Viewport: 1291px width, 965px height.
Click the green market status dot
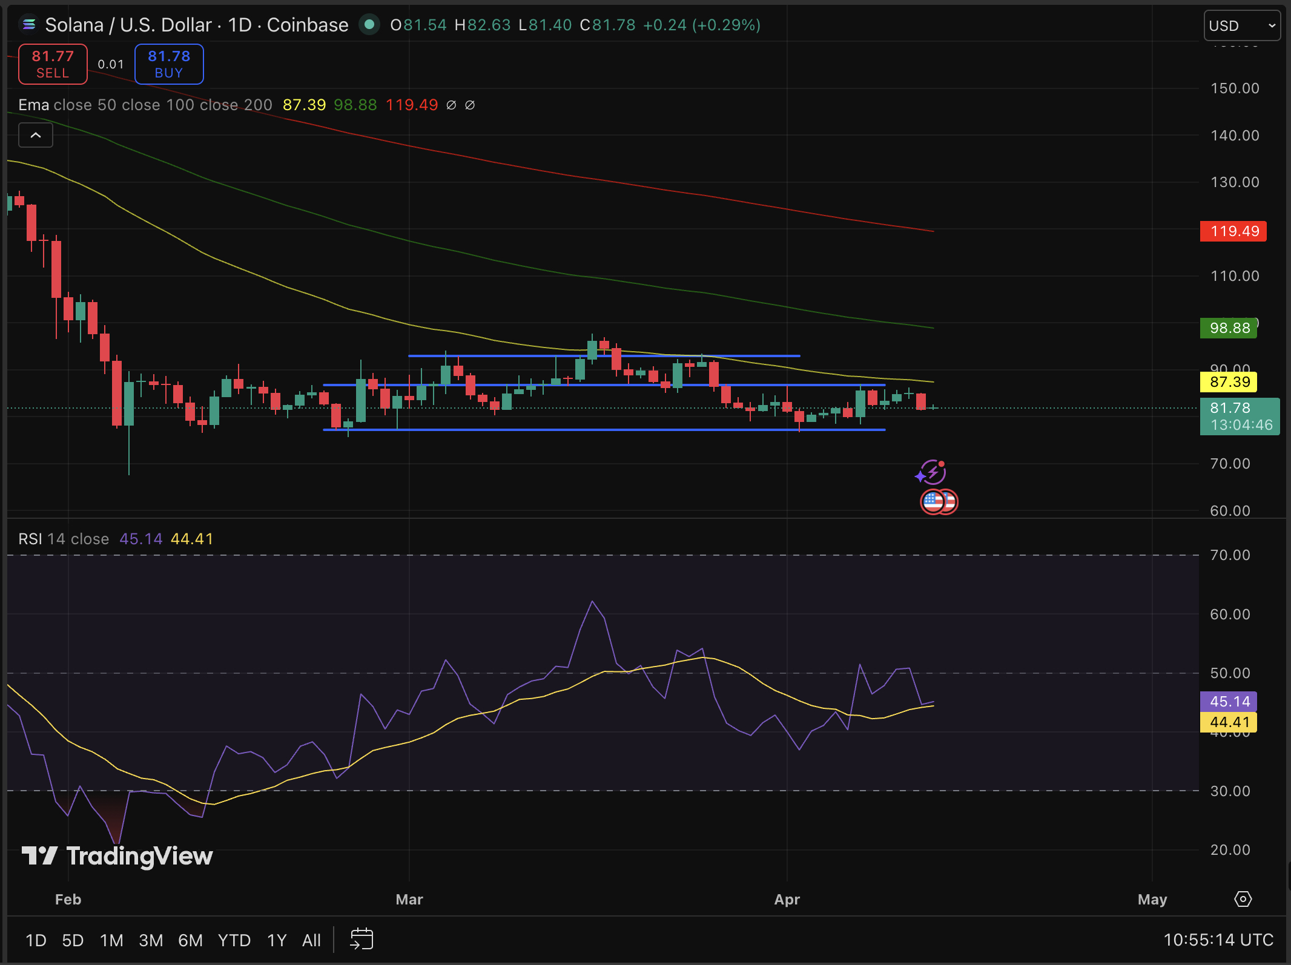click(x=369, y=25)
